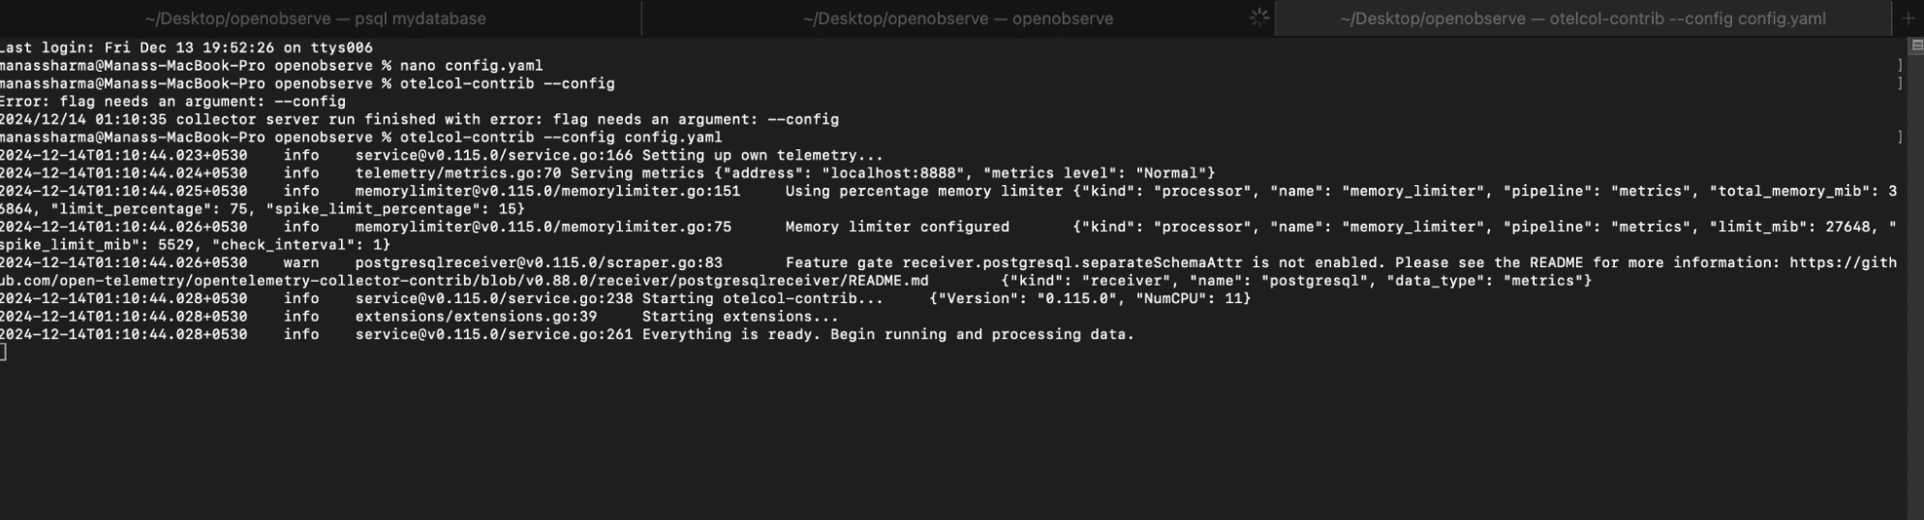Switch to the middle openobserve tab
Viewport: 1924px width, 520px height.
[957, 18]
